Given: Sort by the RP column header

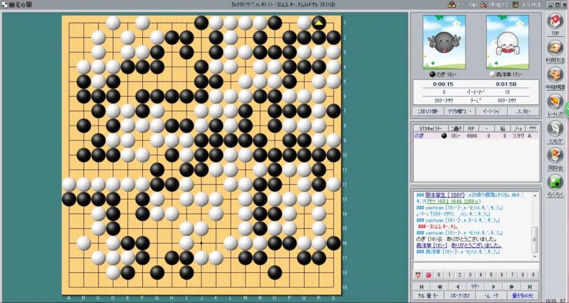Looking at the screenshot, I should (471, 129).
